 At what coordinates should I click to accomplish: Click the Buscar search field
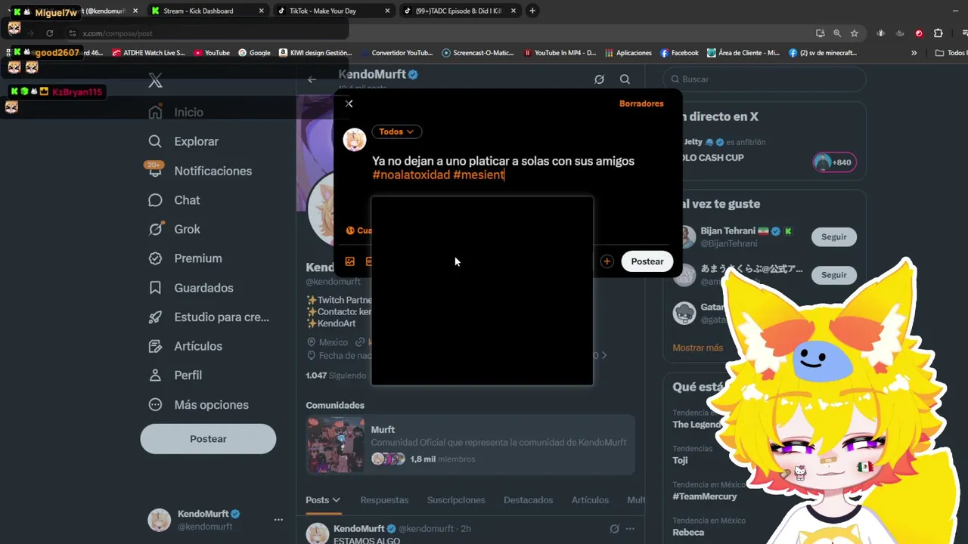[765, 79]
